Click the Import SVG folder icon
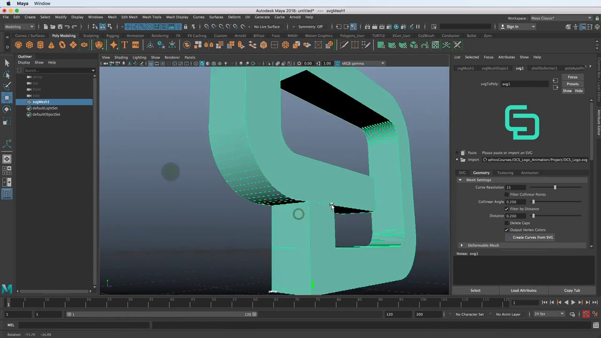 pos(463,160)
